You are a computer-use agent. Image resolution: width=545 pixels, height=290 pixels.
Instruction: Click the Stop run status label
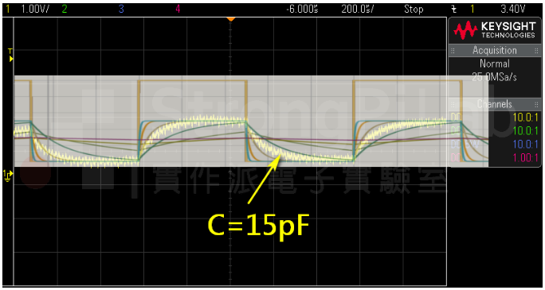[414, 9]
